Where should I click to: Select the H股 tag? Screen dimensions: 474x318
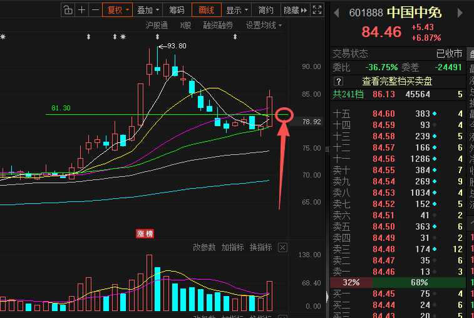tap(185, 26)
